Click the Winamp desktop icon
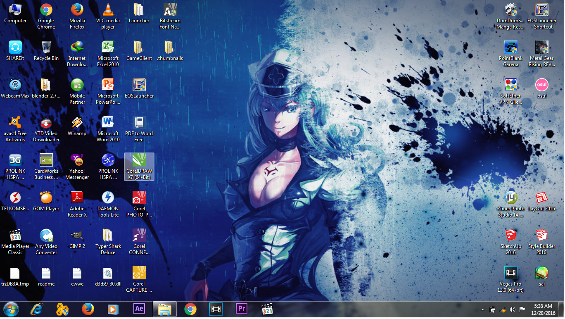Image resolution: width=565 pixels, height=319 pixels. coord(77,126)
